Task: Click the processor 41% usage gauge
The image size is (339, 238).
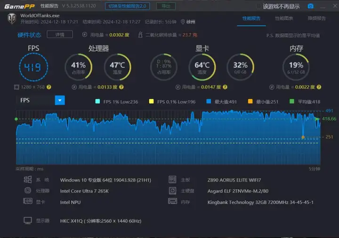Action: click(79, 67)
